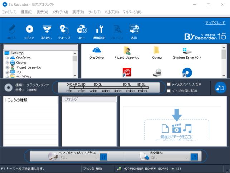Expand the Qsync tree node
Viewport: 230px width, 173px height.
[x=7, y=63]
